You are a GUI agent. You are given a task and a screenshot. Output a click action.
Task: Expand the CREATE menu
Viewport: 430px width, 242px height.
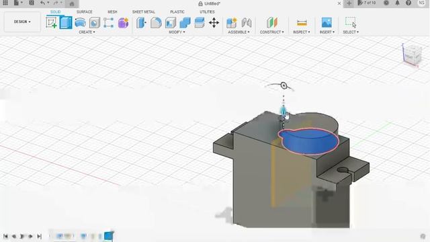(x=87, y=32)
